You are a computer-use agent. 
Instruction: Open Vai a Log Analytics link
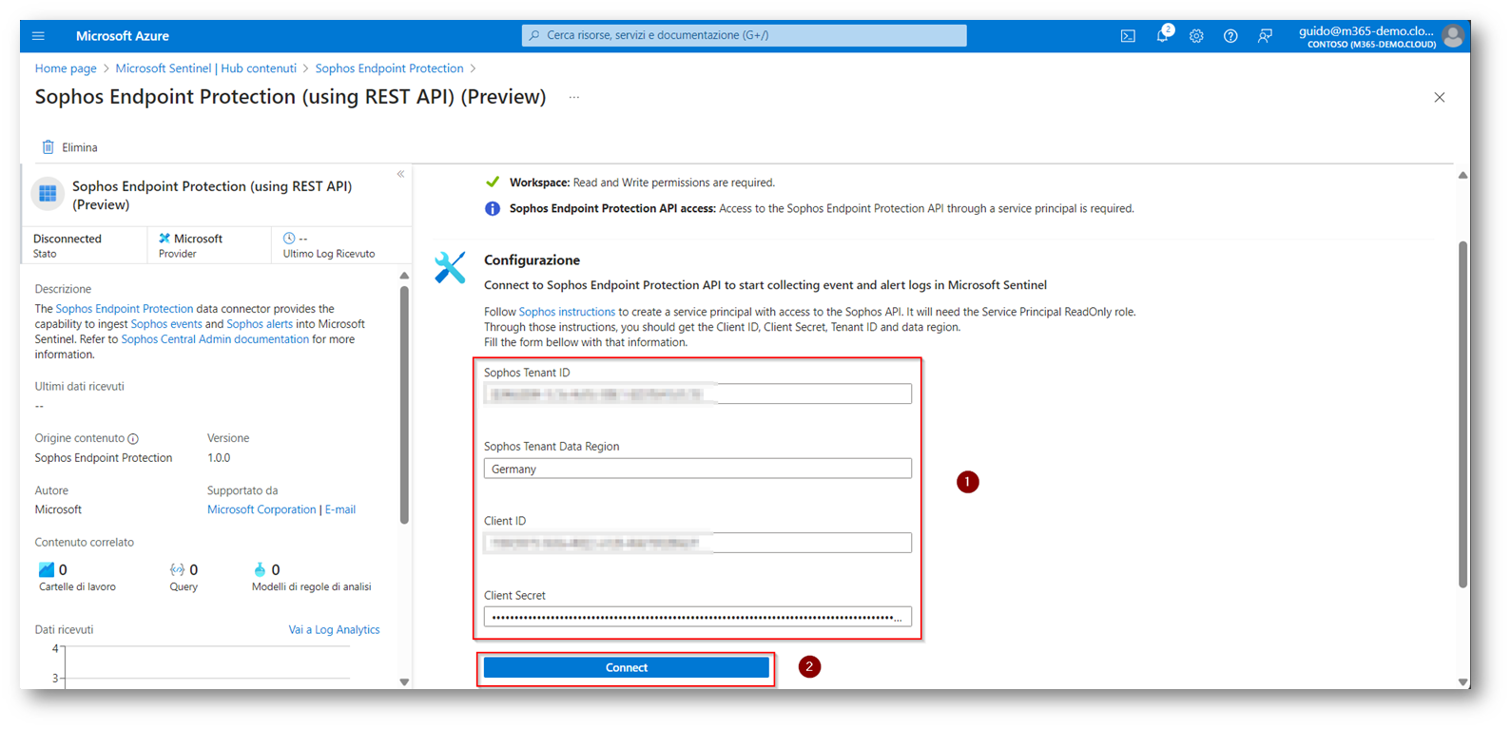coord(334,630)
